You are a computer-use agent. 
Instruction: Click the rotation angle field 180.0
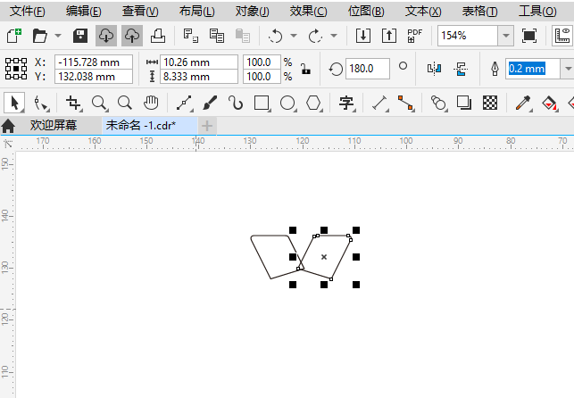point(367,69)
